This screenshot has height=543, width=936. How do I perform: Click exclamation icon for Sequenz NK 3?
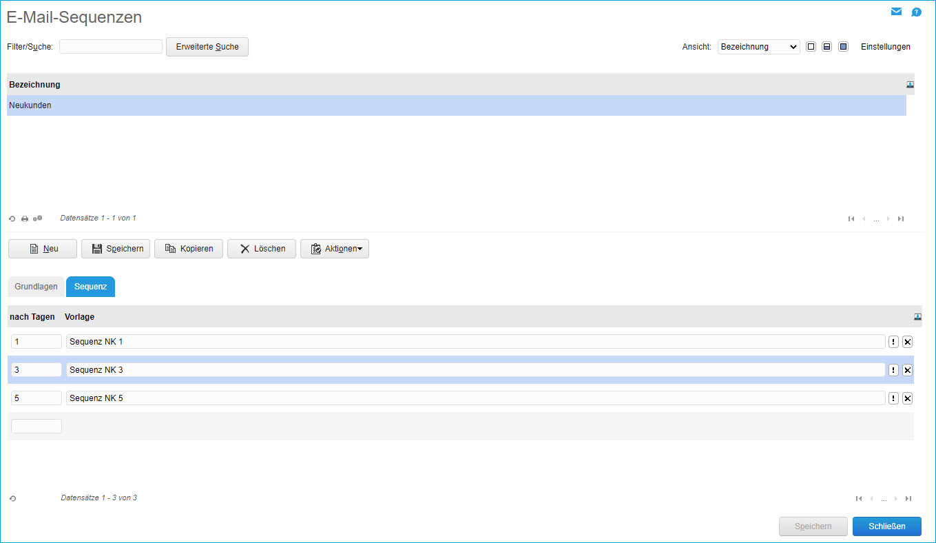(x=893, y=370)
